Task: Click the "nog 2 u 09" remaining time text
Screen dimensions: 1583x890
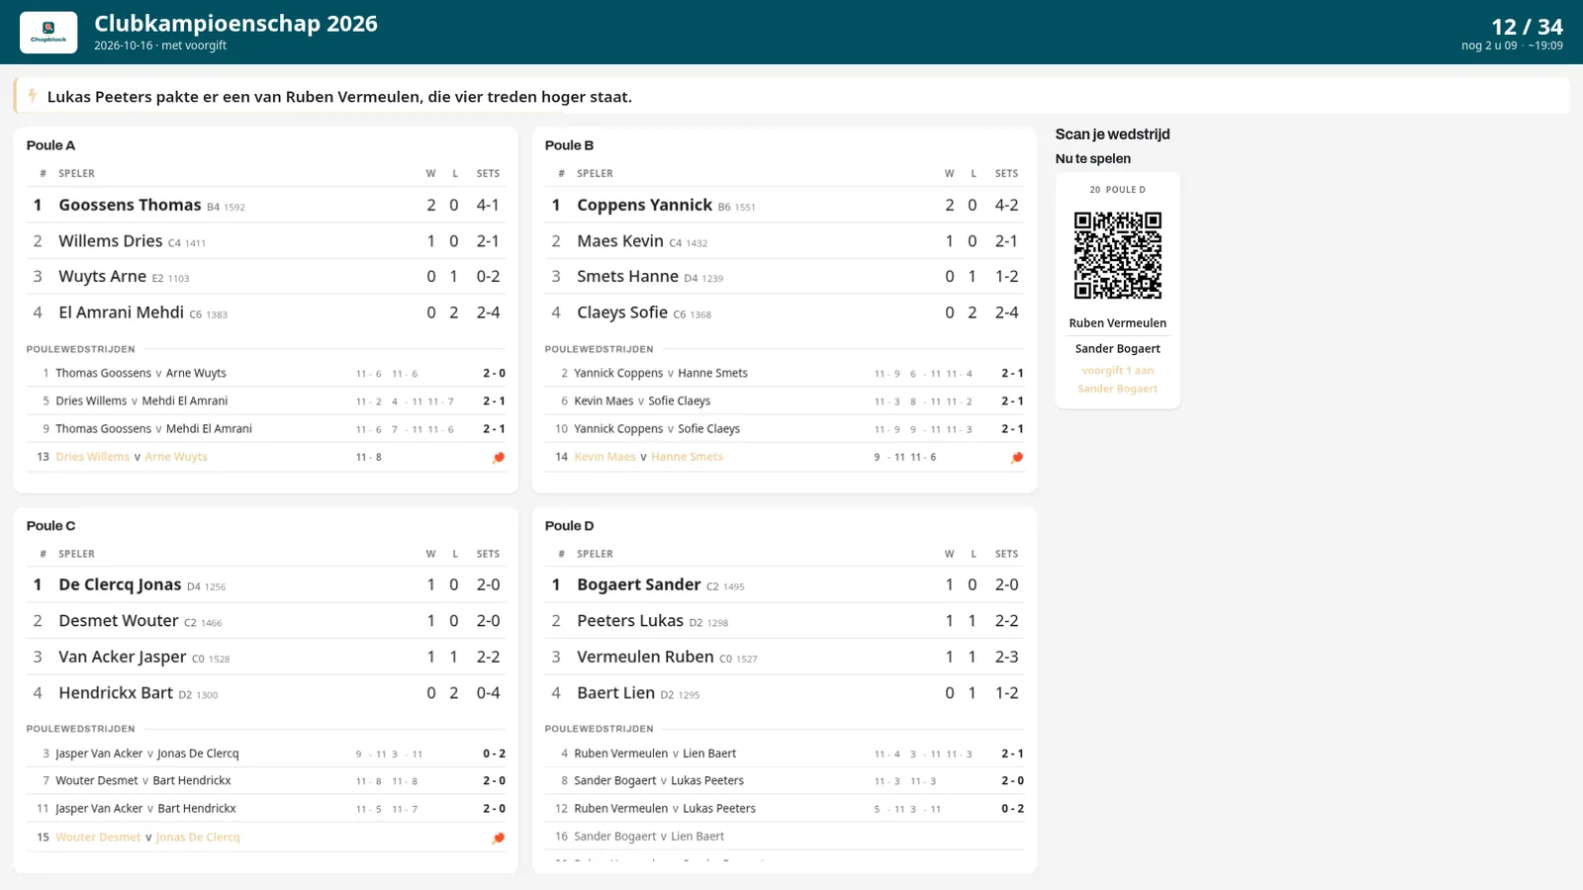Action: click(1489, 45)
